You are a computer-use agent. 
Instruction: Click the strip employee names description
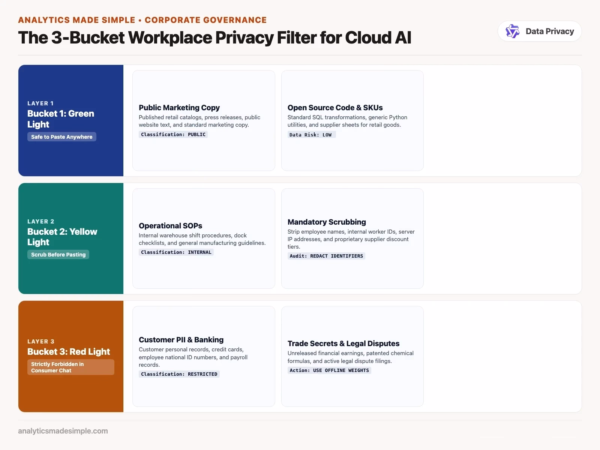click(x=351, y=239)
